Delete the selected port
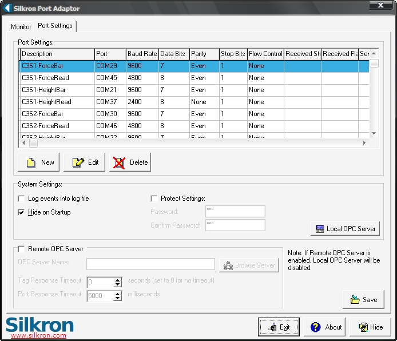 coord(130,162)
